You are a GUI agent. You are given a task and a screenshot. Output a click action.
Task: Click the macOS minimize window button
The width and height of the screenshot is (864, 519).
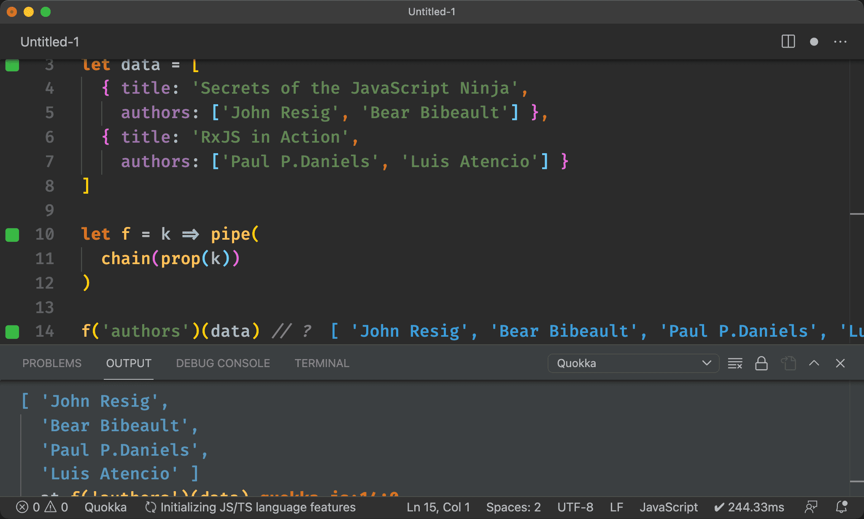29,12
